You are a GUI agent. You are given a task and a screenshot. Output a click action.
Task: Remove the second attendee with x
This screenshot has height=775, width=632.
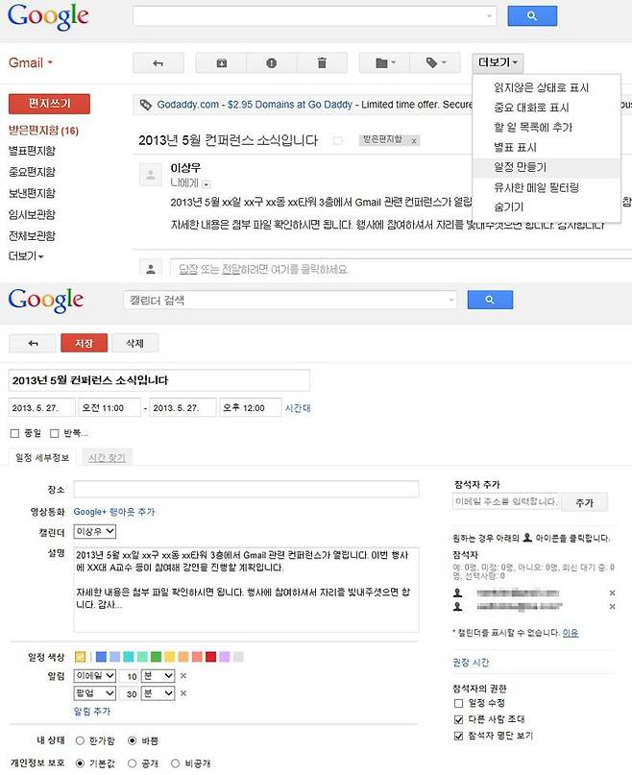(612, 606)
